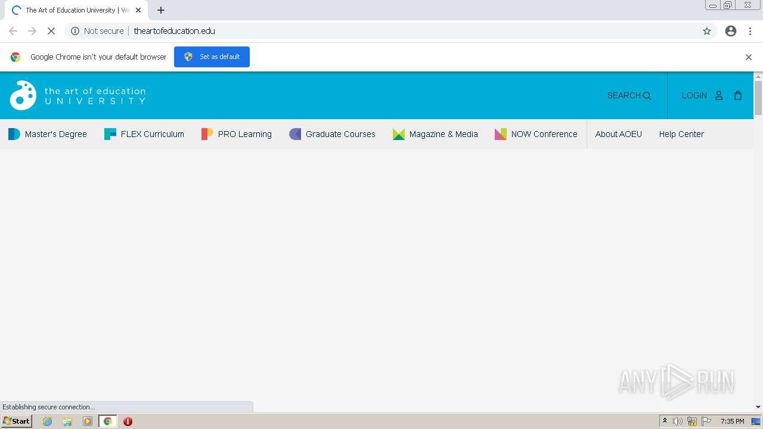Open the Chrome profile avatar icon
The image size is (763, 429).
[x=731, y=31]
